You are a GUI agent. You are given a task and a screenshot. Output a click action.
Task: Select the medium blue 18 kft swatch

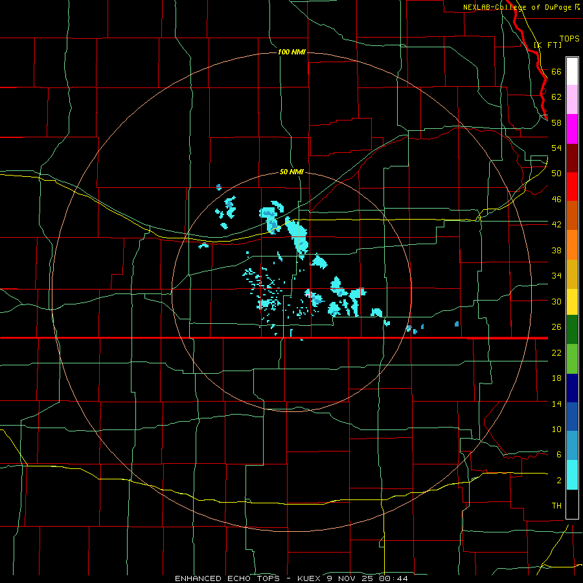[x=572, y=417]
